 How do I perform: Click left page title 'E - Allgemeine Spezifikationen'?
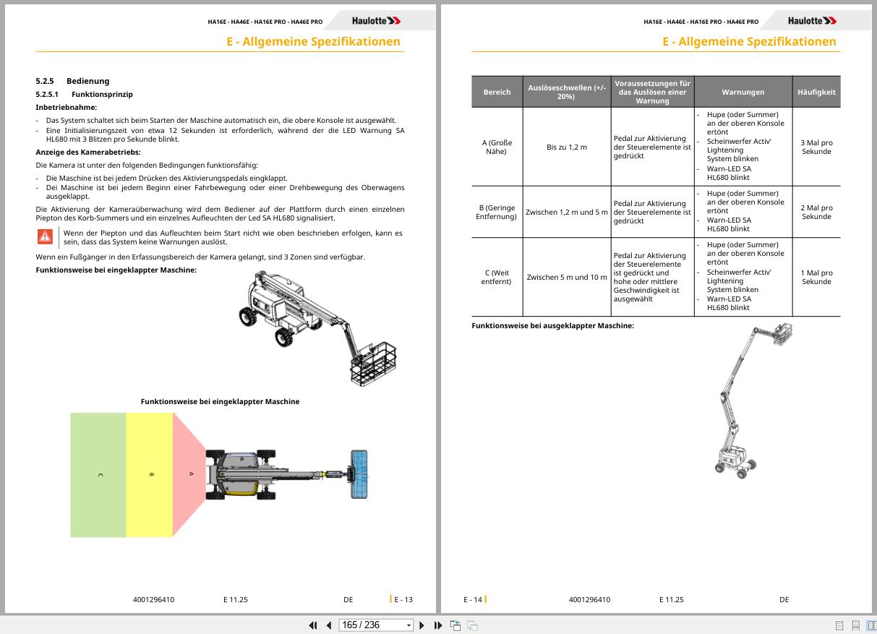(313, 41)
